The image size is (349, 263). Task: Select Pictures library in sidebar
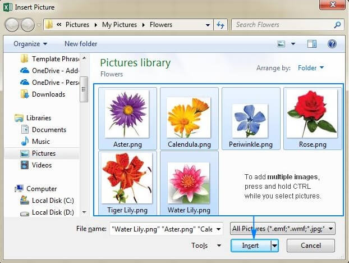click(42, 153)
